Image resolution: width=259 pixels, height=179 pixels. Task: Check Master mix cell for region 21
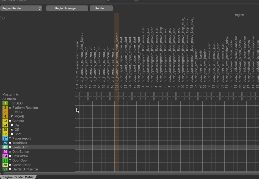pos(117,94)
